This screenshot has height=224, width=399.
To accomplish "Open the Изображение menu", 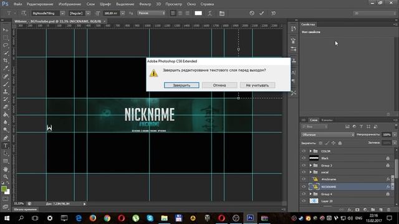I will click(70, 4).
